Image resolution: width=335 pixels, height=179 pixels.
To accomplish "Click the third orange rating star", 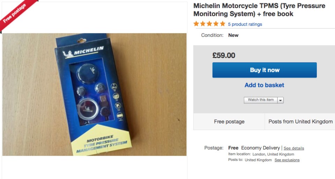I will pyautogui.click(x=209, y=24).
